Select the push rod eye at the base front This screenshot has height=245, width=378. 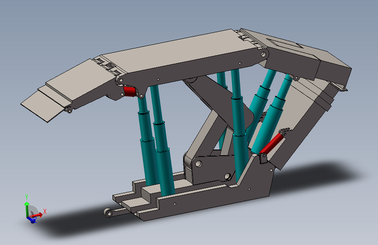(109, 213)
